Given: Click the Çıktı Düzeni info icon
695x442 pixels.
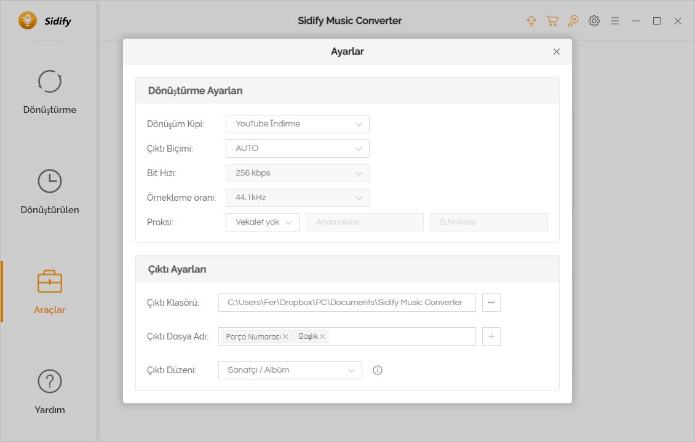Looking at the screenshot, I should click(378, 370).
